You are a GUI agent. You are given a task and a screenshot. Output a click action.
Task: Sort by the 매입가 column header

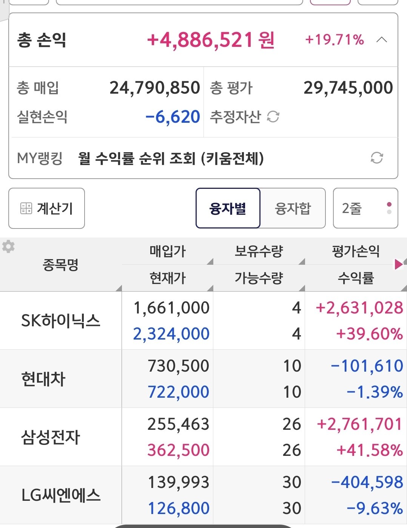pyautogui.click(x=168, y=251)
